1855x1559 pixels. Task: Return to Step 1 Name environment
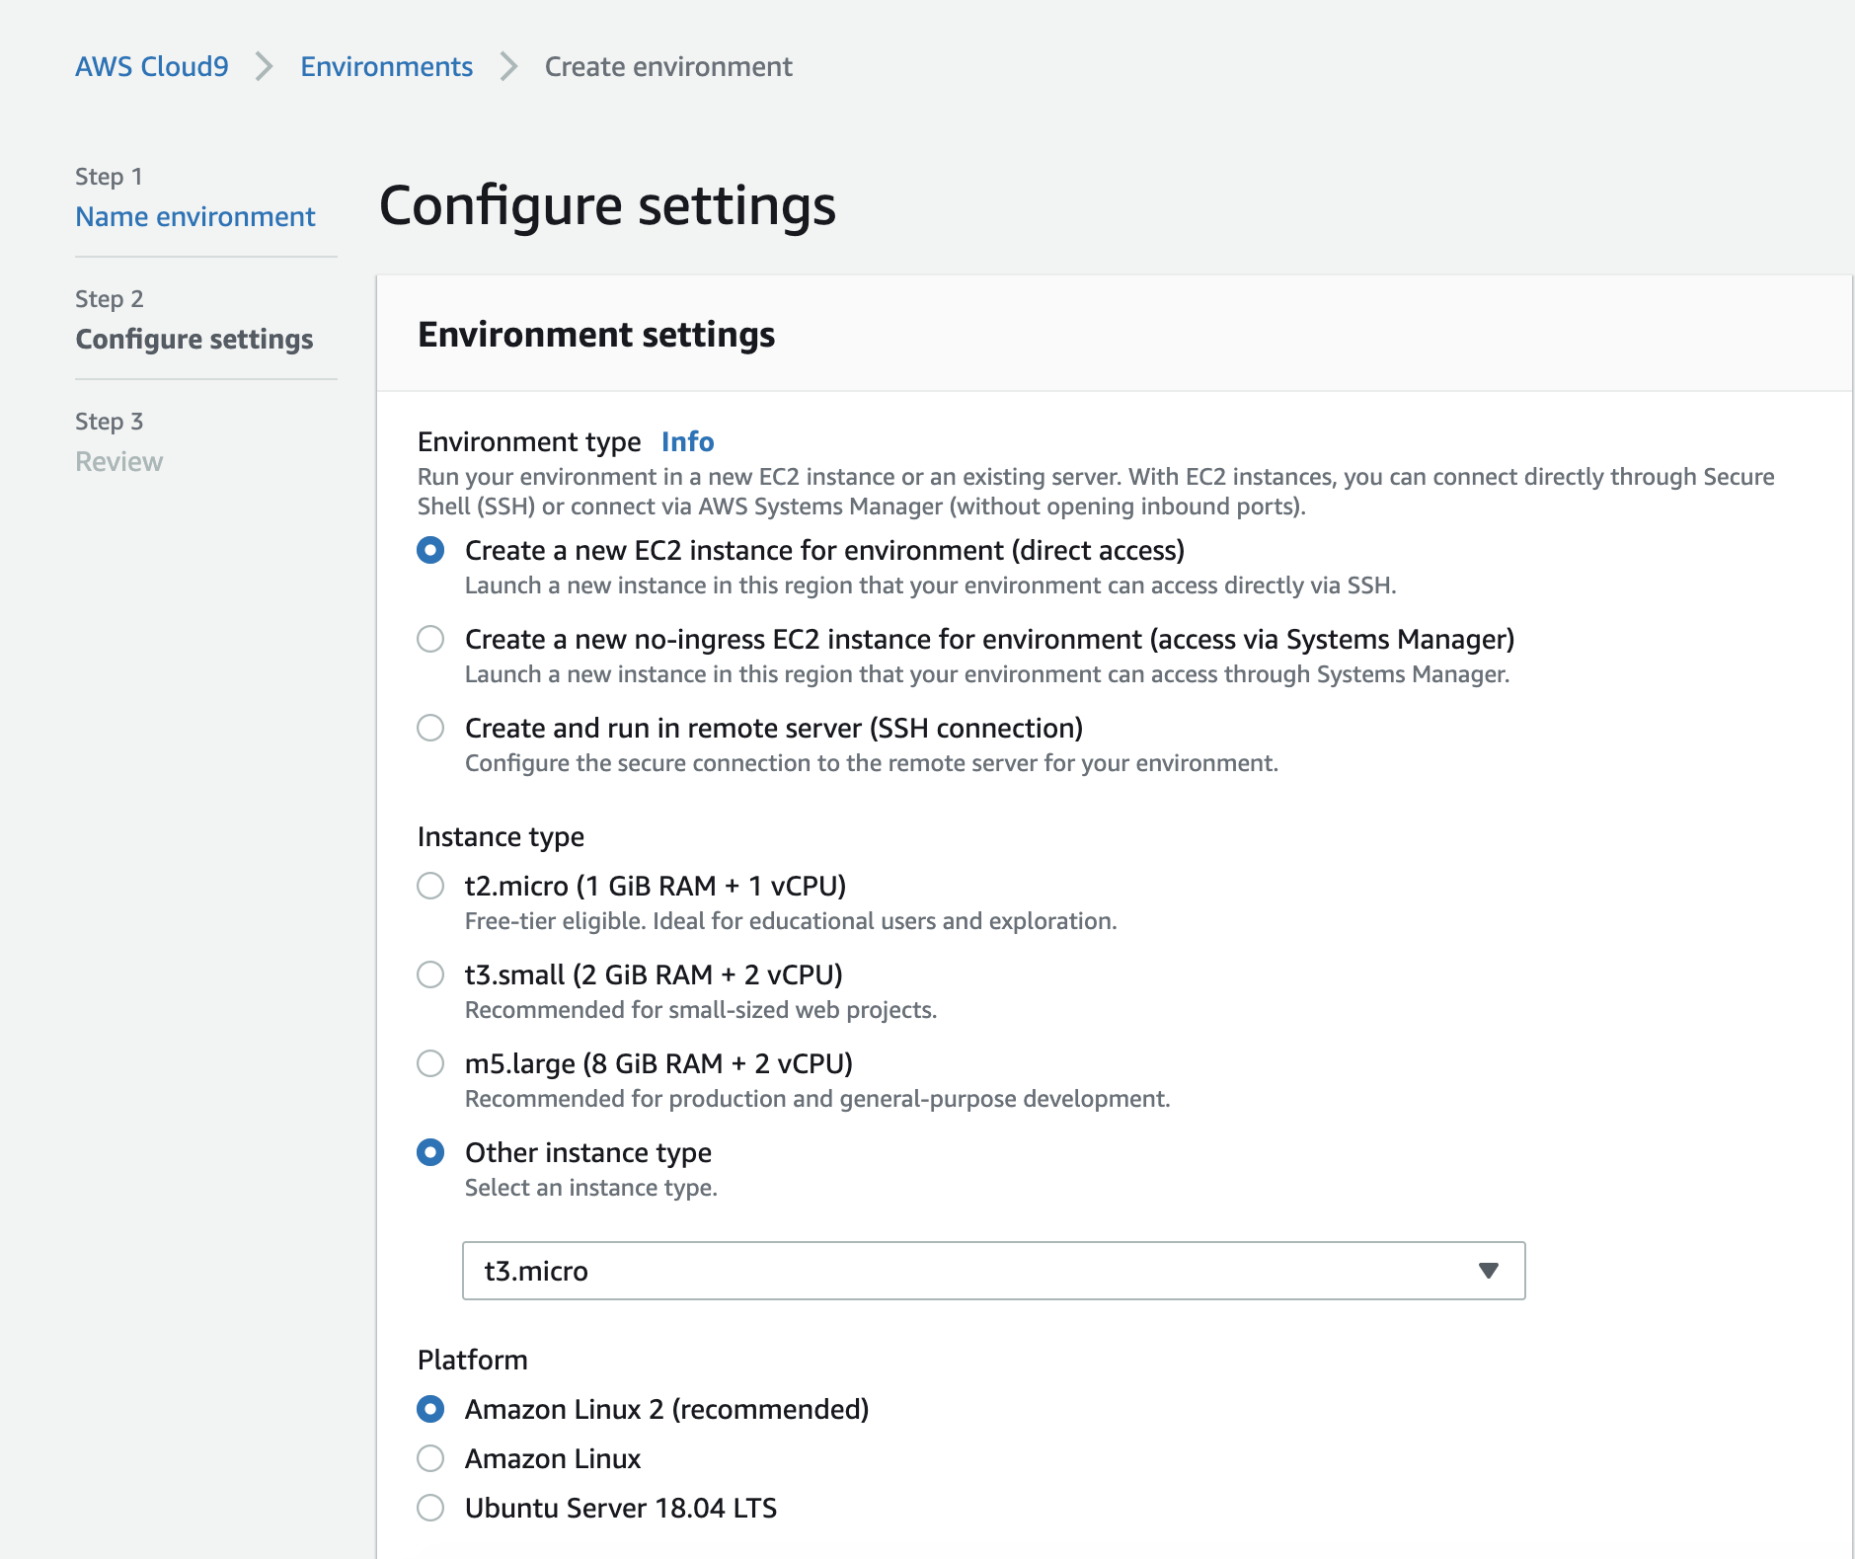[195, 216]
